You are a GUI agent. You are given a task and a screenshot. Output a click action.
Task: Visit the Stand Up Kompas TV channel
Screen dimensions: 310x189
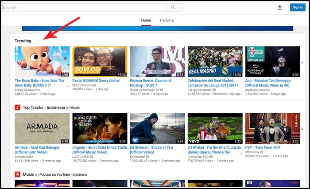pos(144,90)
